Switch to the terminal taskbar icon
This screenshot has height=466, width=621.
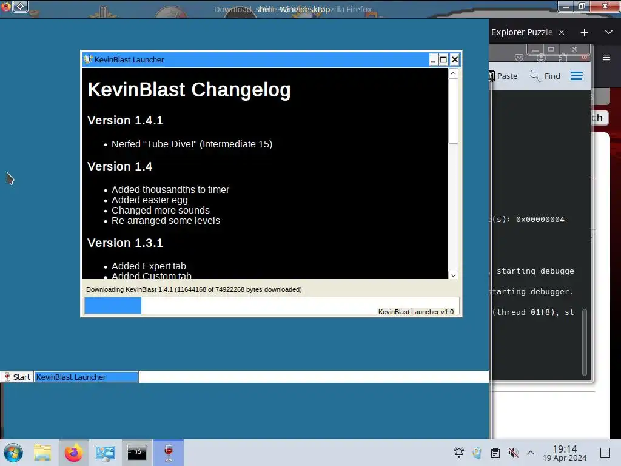tap(136, 453)
